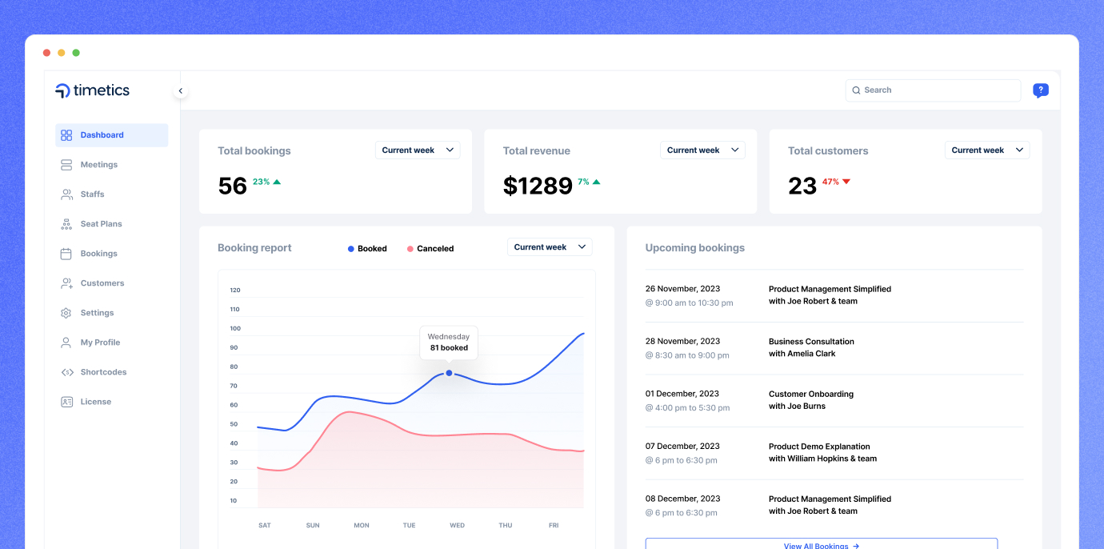Click the 28 November, 2023 date
The width and height of the screenshot is (1104, 549).
click(x=683, y=341)
